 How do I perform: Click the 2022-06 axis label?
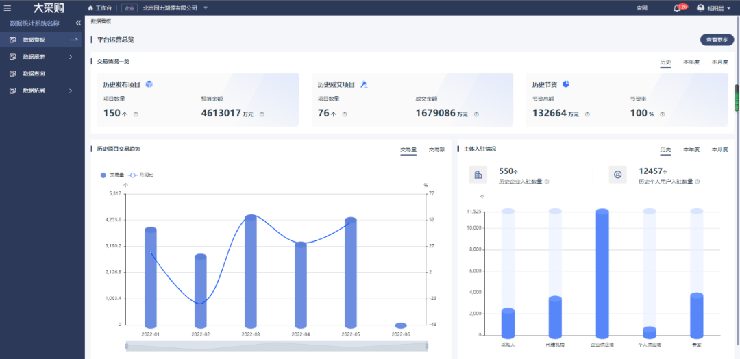401,334
